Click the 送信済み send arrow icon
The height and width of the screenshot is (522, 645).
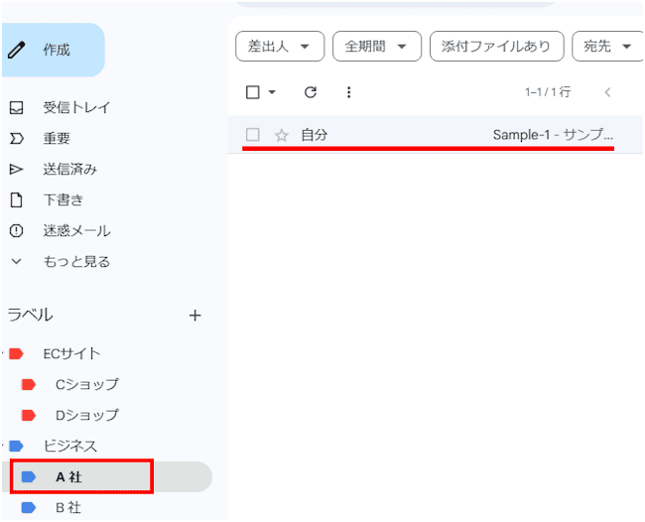coord(16,169)
